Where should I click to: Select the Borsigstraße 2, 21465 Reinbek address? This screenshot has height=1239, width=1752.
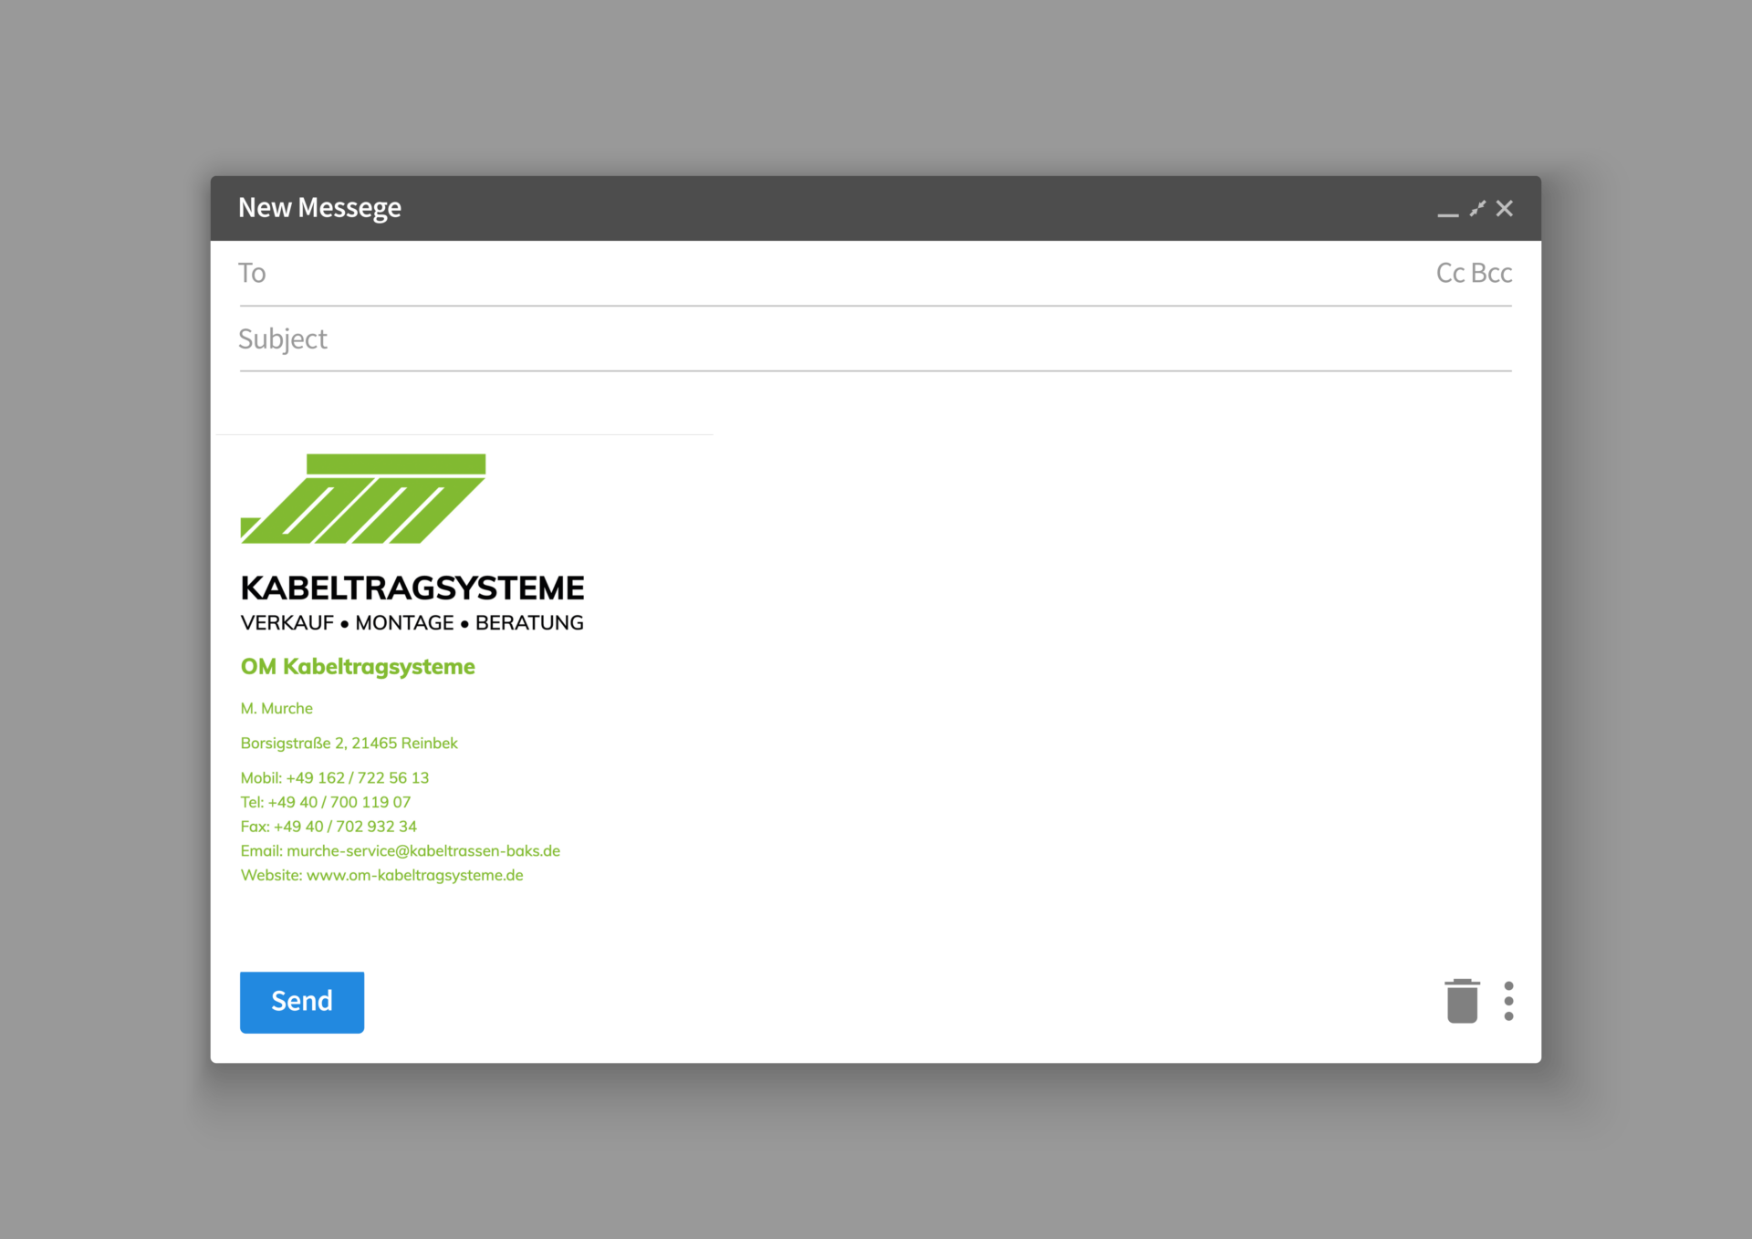pos(349,743)
